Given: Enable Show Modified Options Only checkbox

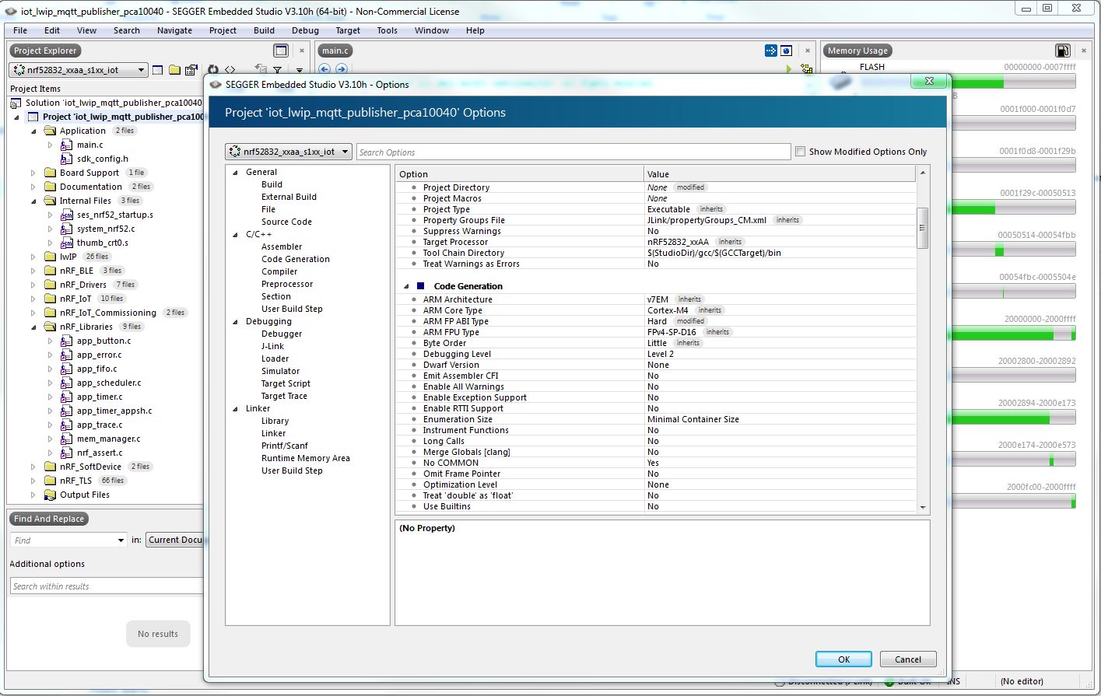Looking at the screenshot, I should point(800,152).
